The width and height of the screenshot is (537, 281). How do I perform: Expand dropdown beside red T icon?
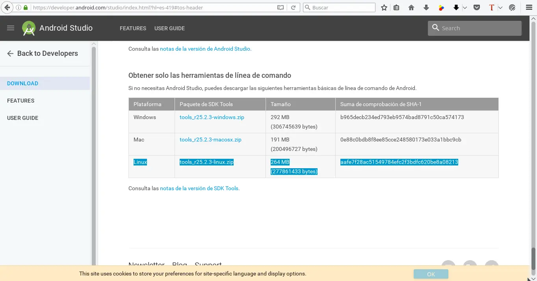tap(500, 7)
